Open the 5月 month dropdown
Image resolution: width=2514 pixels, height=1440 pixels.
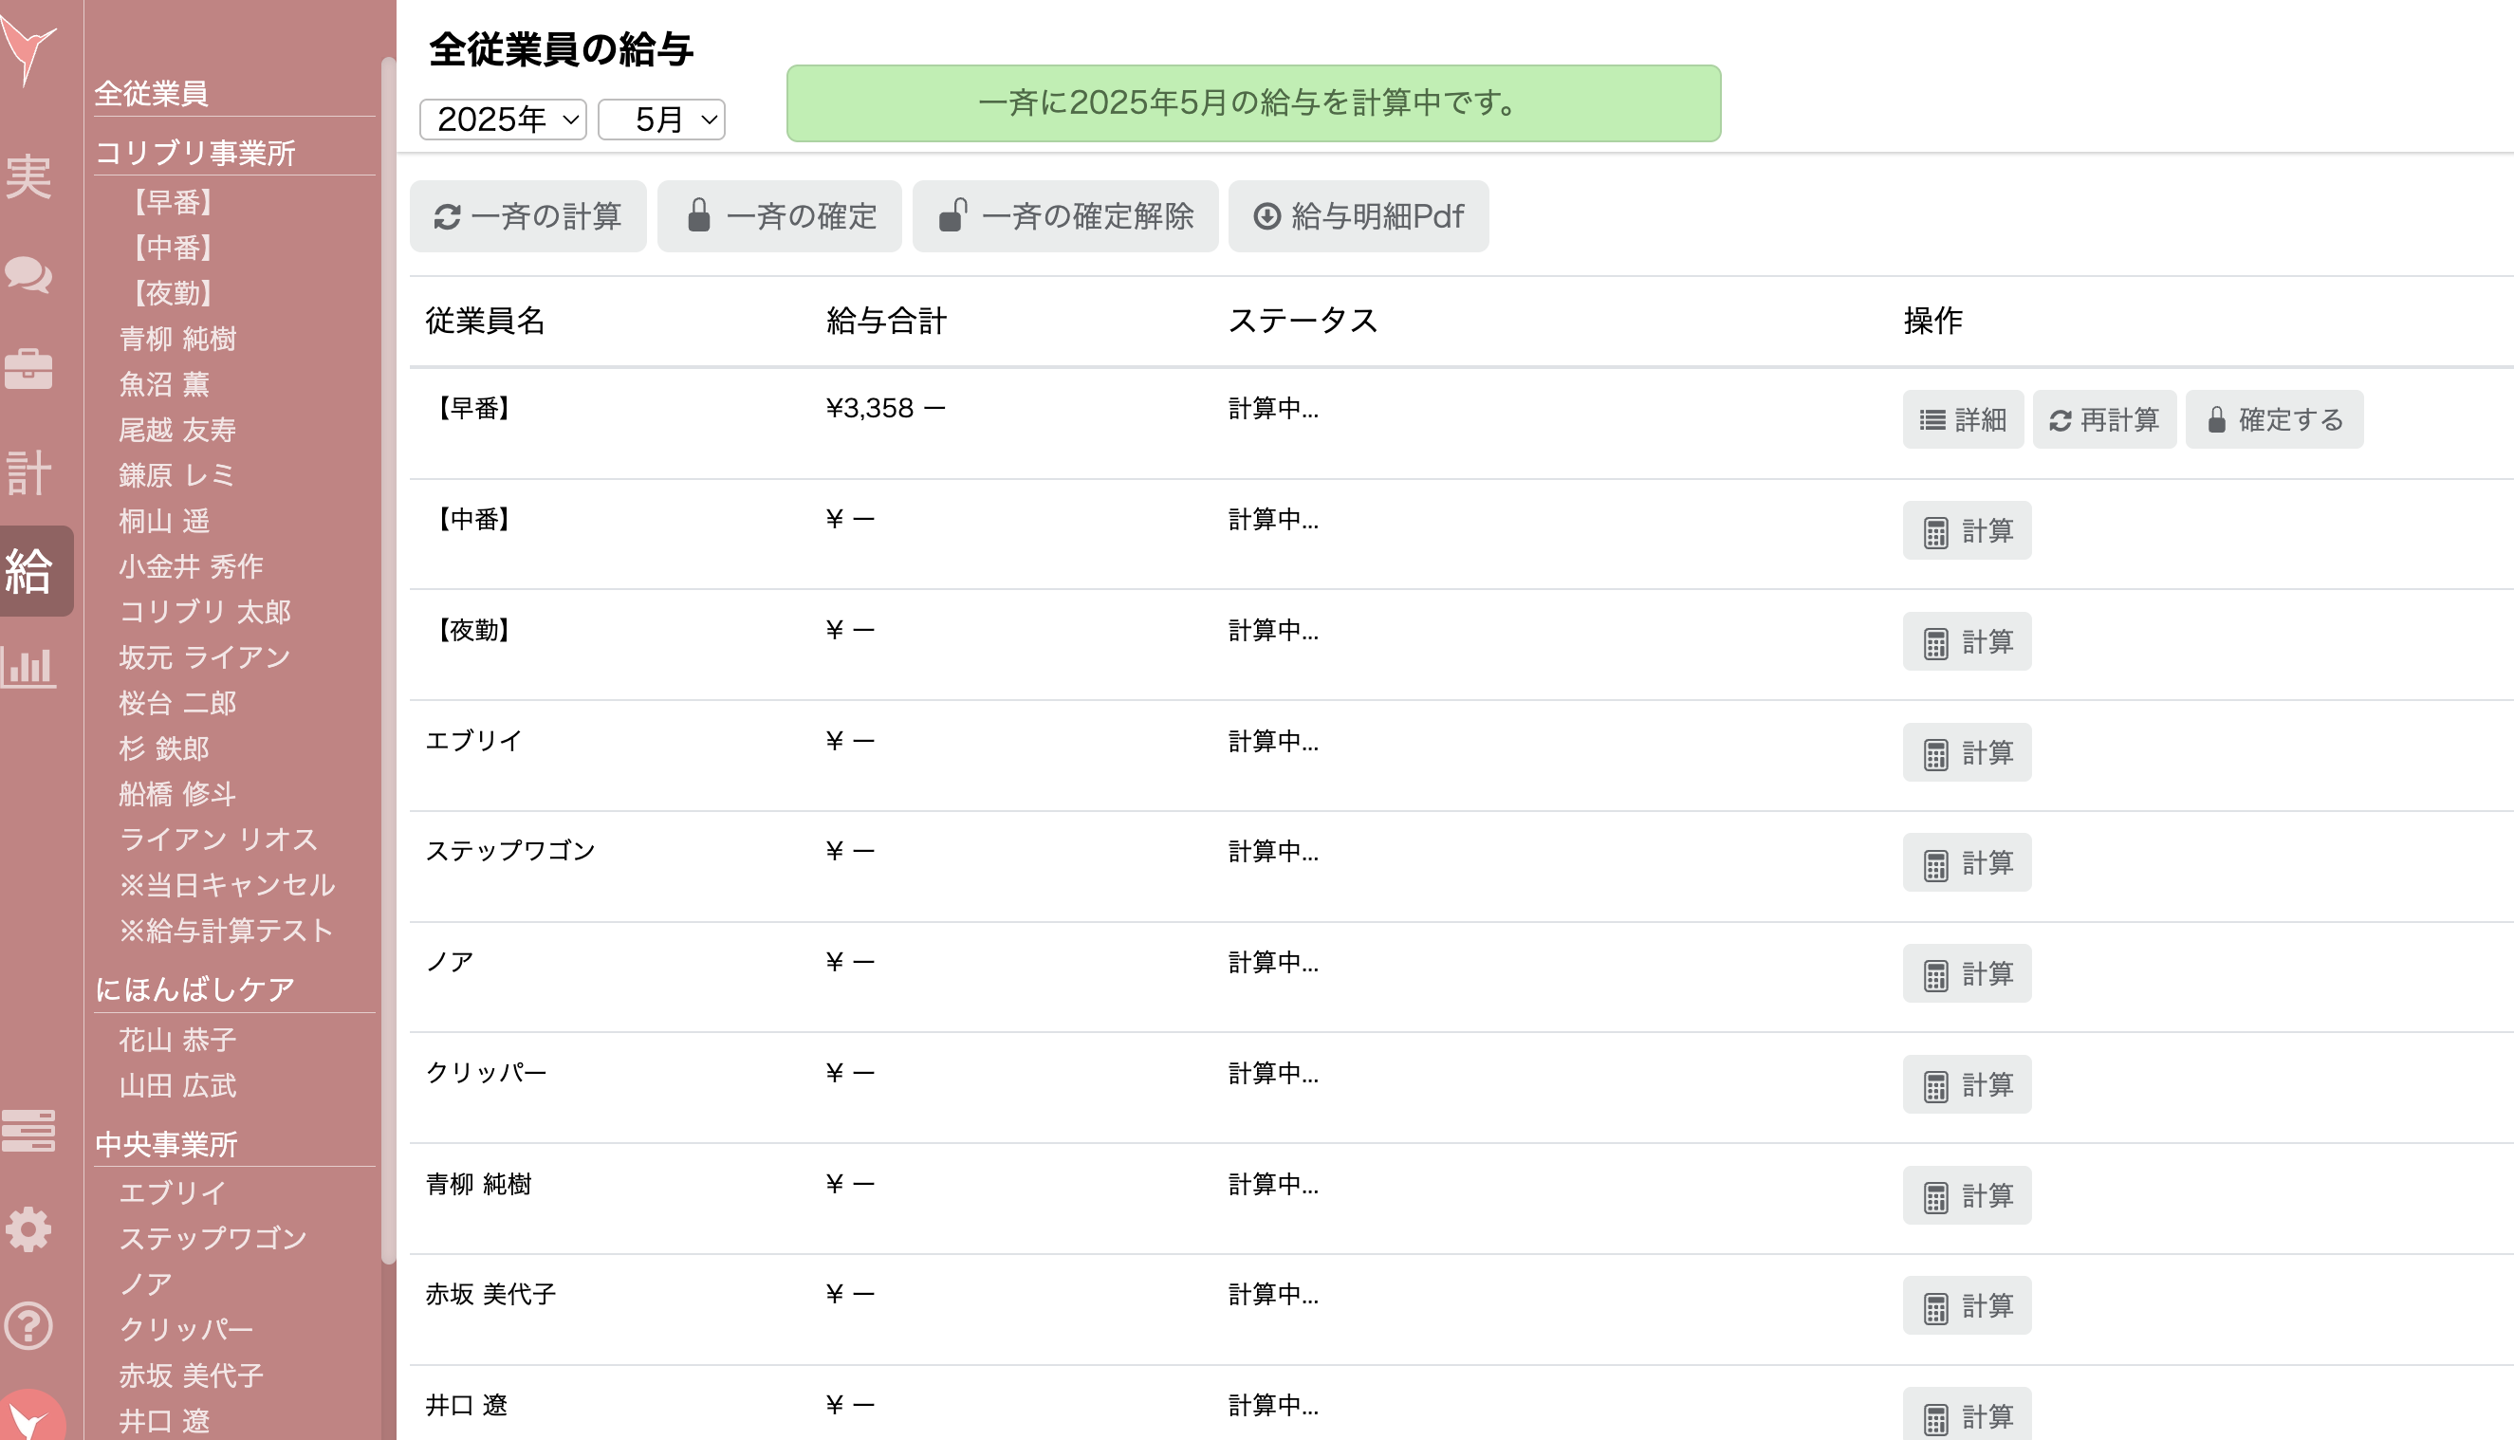660,119
